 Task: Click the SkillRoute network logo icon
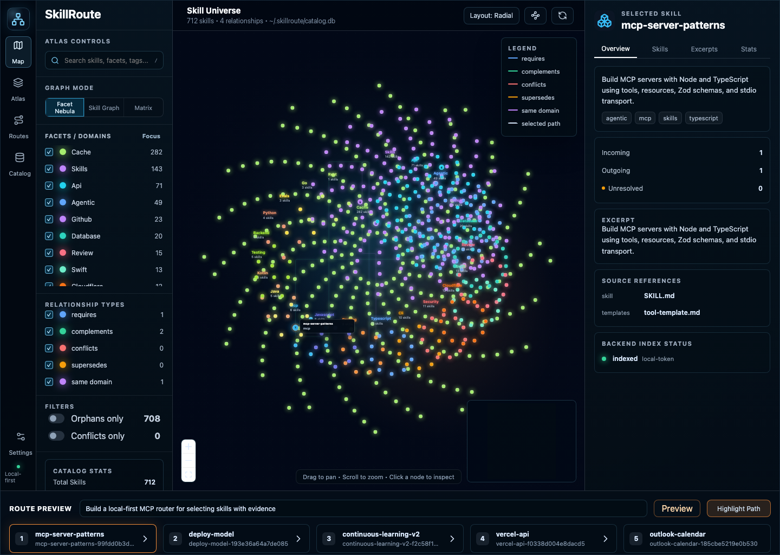18,19
